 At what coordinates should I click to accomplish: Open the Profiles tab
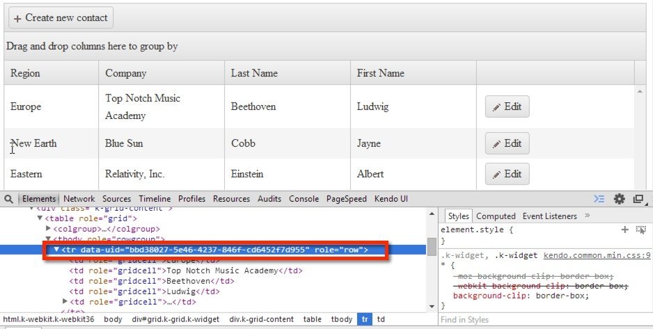(x=191, y=199)
